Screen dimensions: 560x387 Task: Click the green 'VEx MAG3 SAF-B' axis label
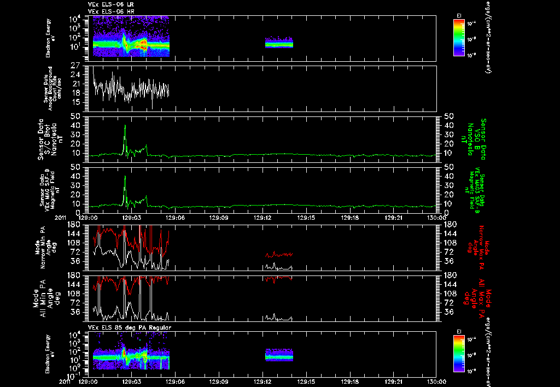(x=476, y=191)
